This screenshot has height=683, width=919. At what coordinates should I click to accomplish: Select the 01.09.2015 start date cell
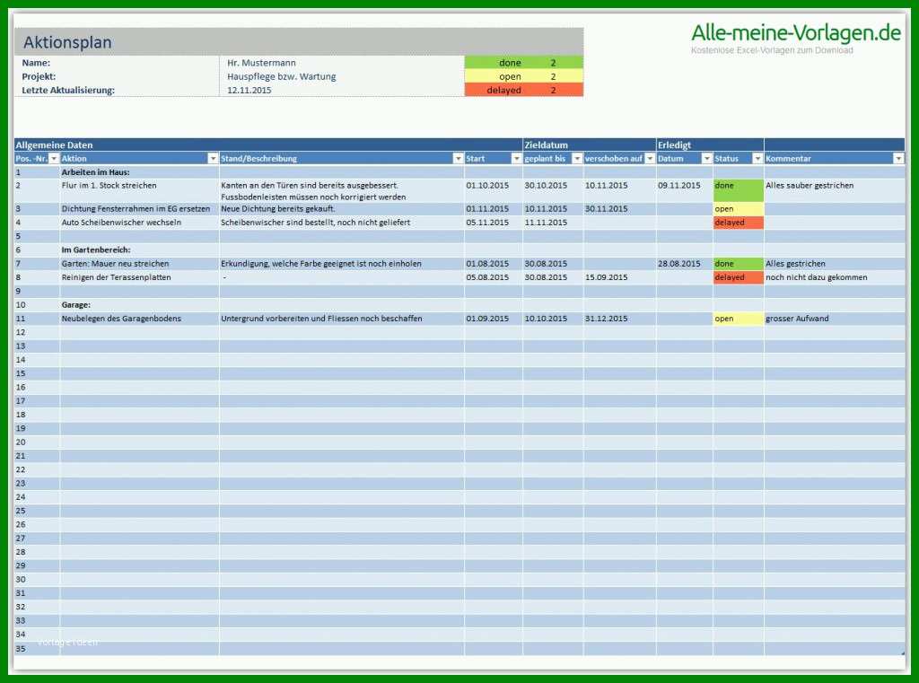tap(494, 319)
